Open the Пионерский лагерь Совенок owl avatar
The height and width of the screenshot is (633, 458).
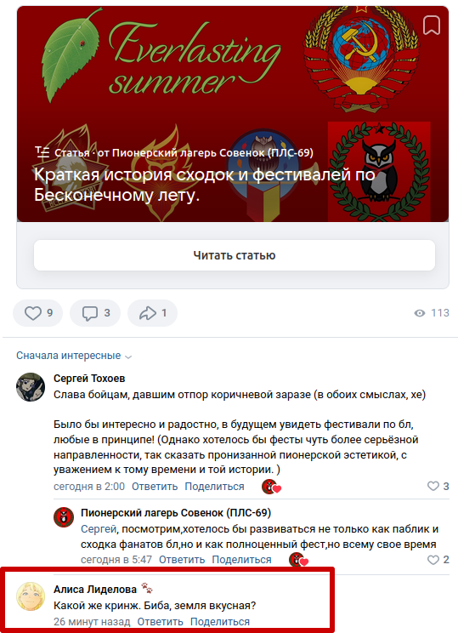pos(64,517)
